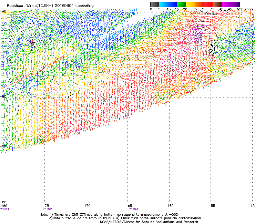The image size is (255, 224).
Task: Select the orange 25–30 knots legend color
Action: pyautogui.click(x=199, y=4)
